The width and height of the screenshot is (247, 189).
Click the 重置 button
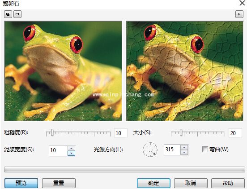(x=59, y=183)
